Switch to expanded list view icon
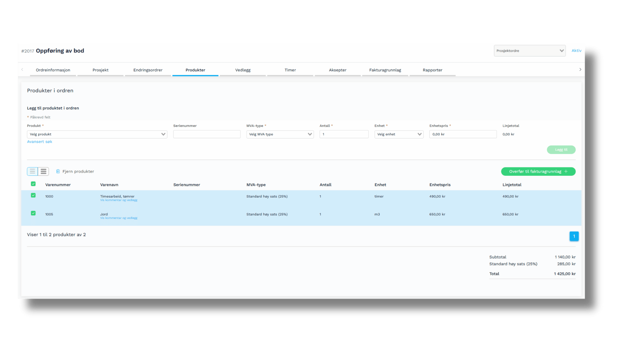Image resolution: width=622 pixels, height=349 pixels. [x=43, y=171]
